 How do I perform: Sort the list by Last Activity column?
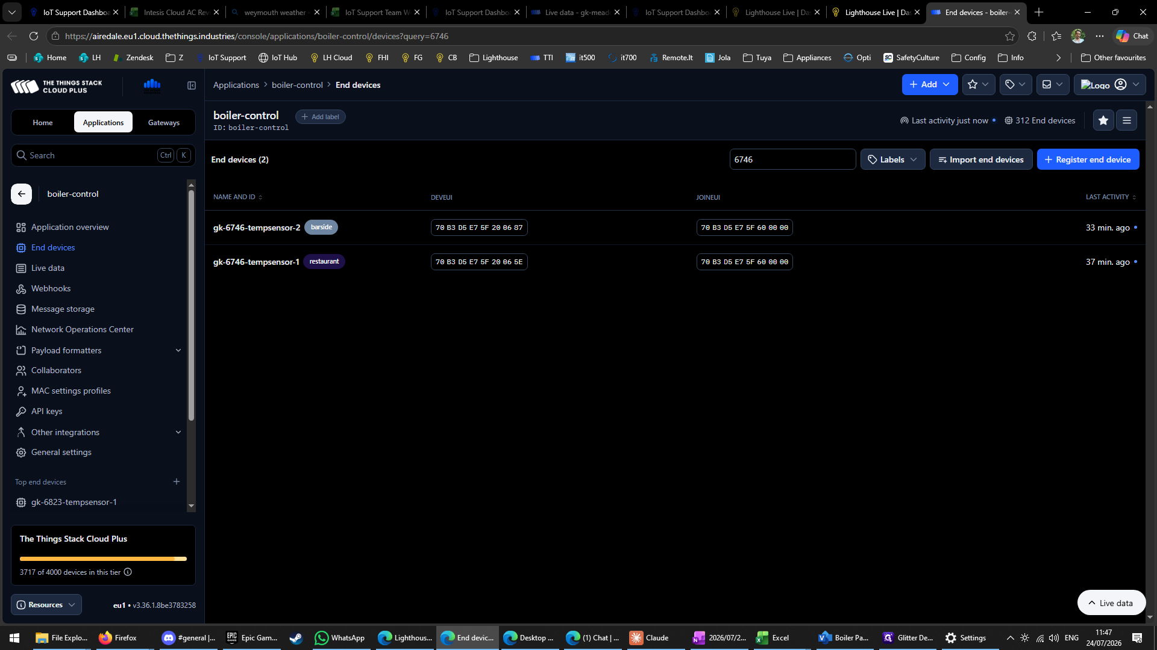coord(1111,197)
